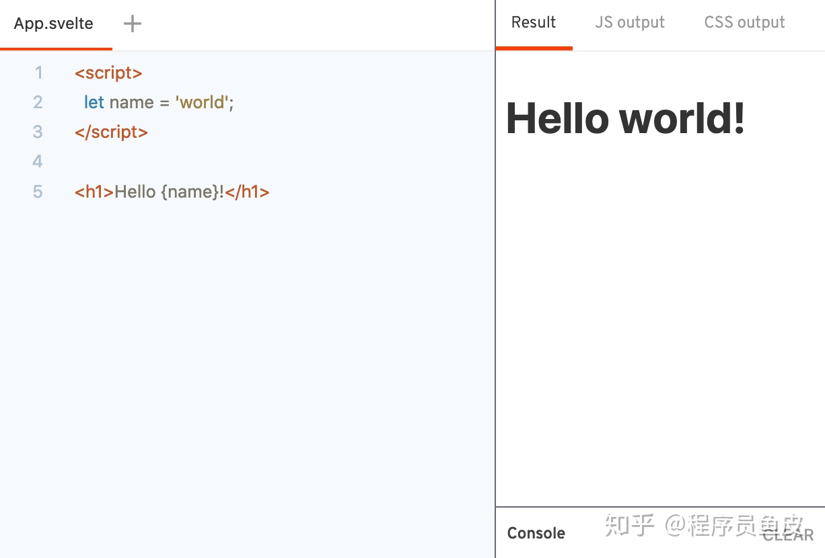The image size is (825, 558).
Task: Click the let keyword in line 2
Action: (x=94, y=102)
